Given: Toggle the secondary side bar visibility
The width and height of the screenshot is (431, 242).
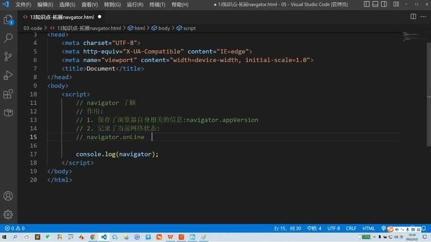Looking at the screenshot, I should pyautogui.click(x=384, y=4).
